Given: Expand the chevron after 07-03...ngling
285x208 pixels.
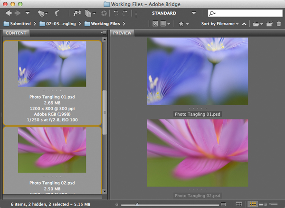Looking at the screenshot, I should click(x=80, y=24).
